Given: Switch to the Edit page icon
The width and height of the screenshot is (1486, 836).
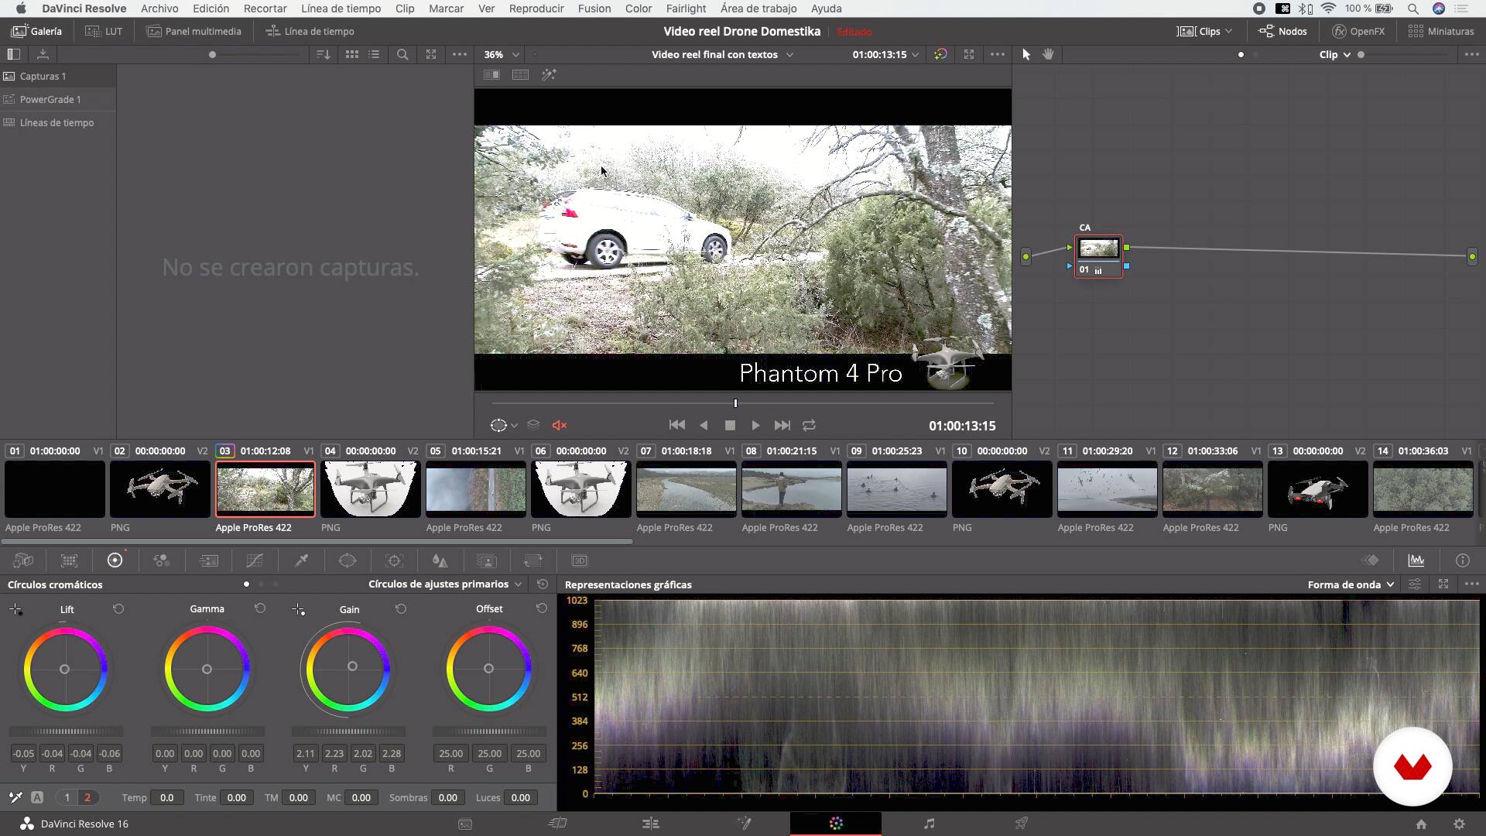Looking at the screenshot, I should tap(650, 824).
